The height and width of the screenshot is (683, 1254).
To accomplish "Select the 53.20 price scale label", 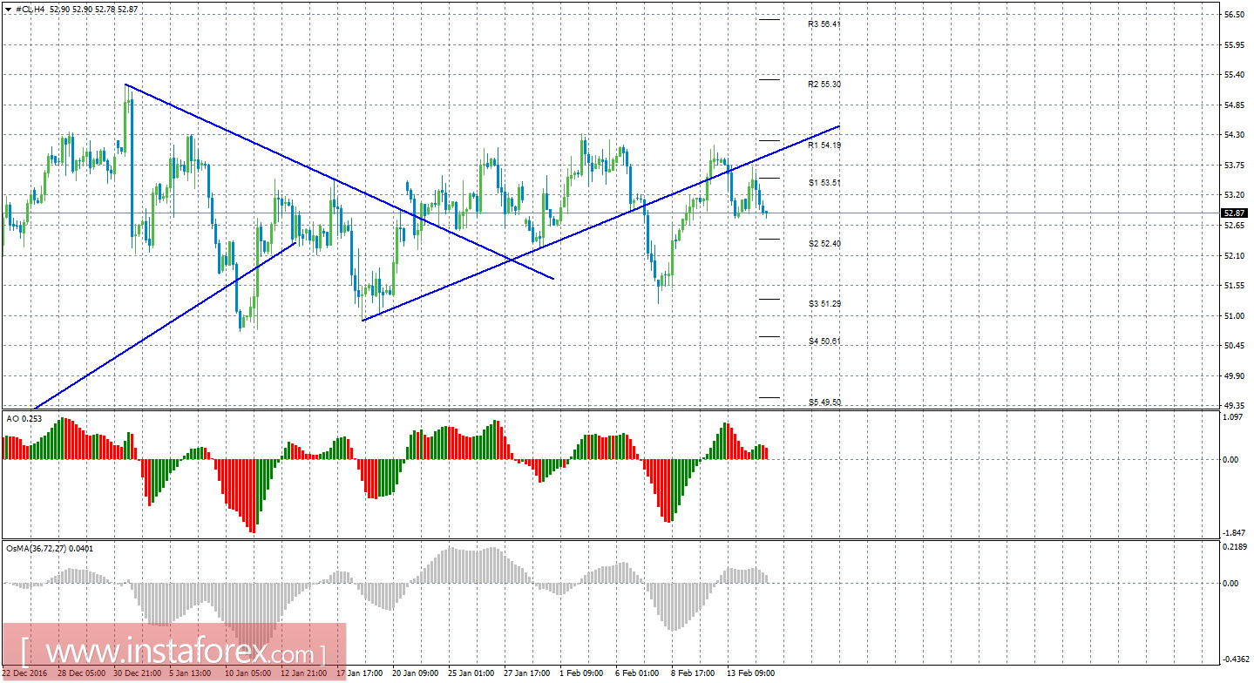I will [x=1233, y=195].
